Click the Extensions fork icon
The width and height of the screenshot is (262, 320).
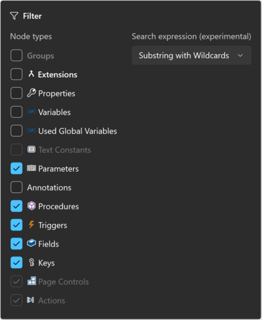click(31, 74)
